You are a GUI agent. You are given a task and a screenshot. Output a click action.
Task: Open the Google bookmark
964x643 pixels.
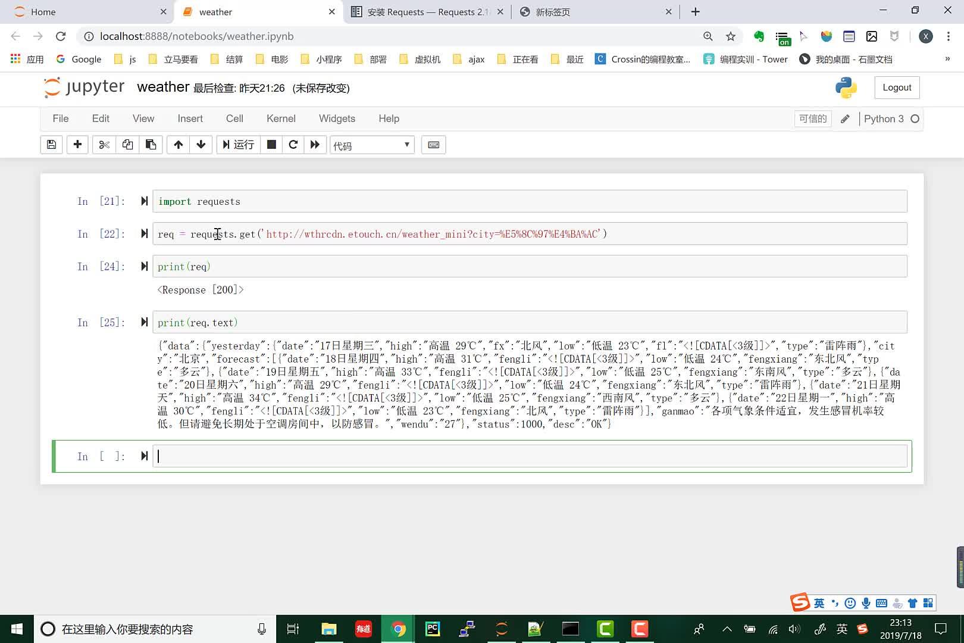coord(79,59)
